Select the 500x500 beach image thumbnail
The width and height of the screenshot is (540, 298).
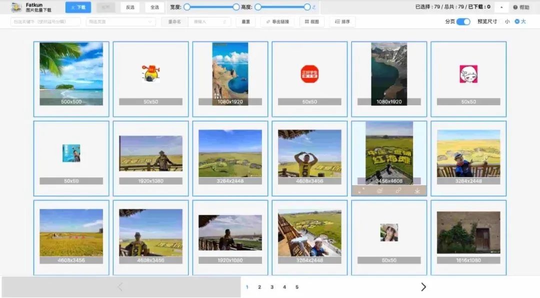(71, 75)
